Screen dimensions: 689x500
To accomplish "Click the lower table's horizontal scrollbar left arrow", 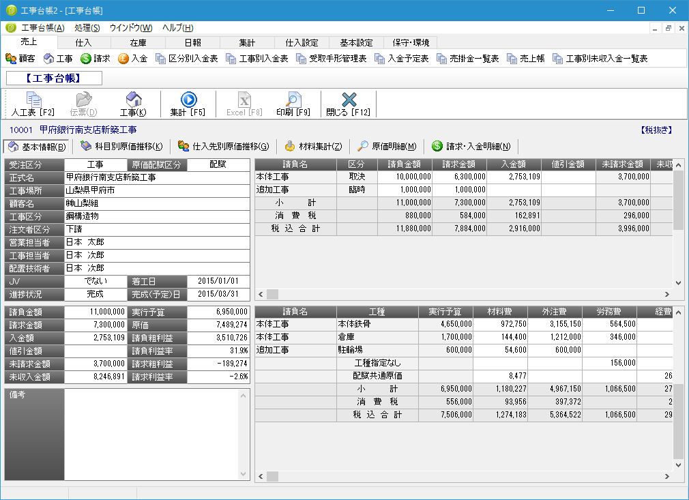I will click(261, 476).
